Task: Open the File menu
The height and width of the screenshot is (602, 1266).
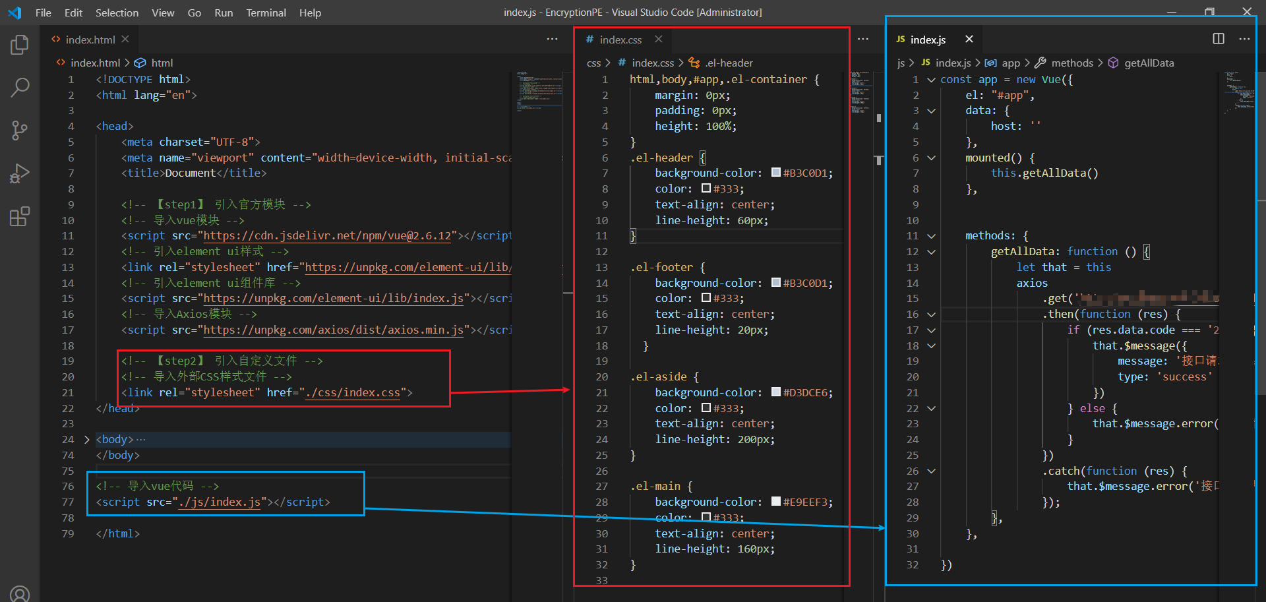Action: pyautogui.click(x=44, y=13)
